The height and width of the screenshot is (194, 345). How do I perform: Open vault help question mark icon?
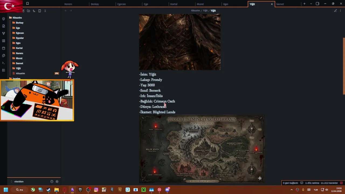click(x=52, y=182)
